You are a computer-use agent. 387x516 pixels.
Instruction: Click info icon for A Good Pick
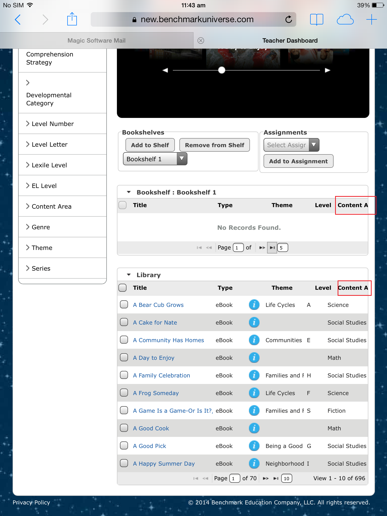click(254, 446)
